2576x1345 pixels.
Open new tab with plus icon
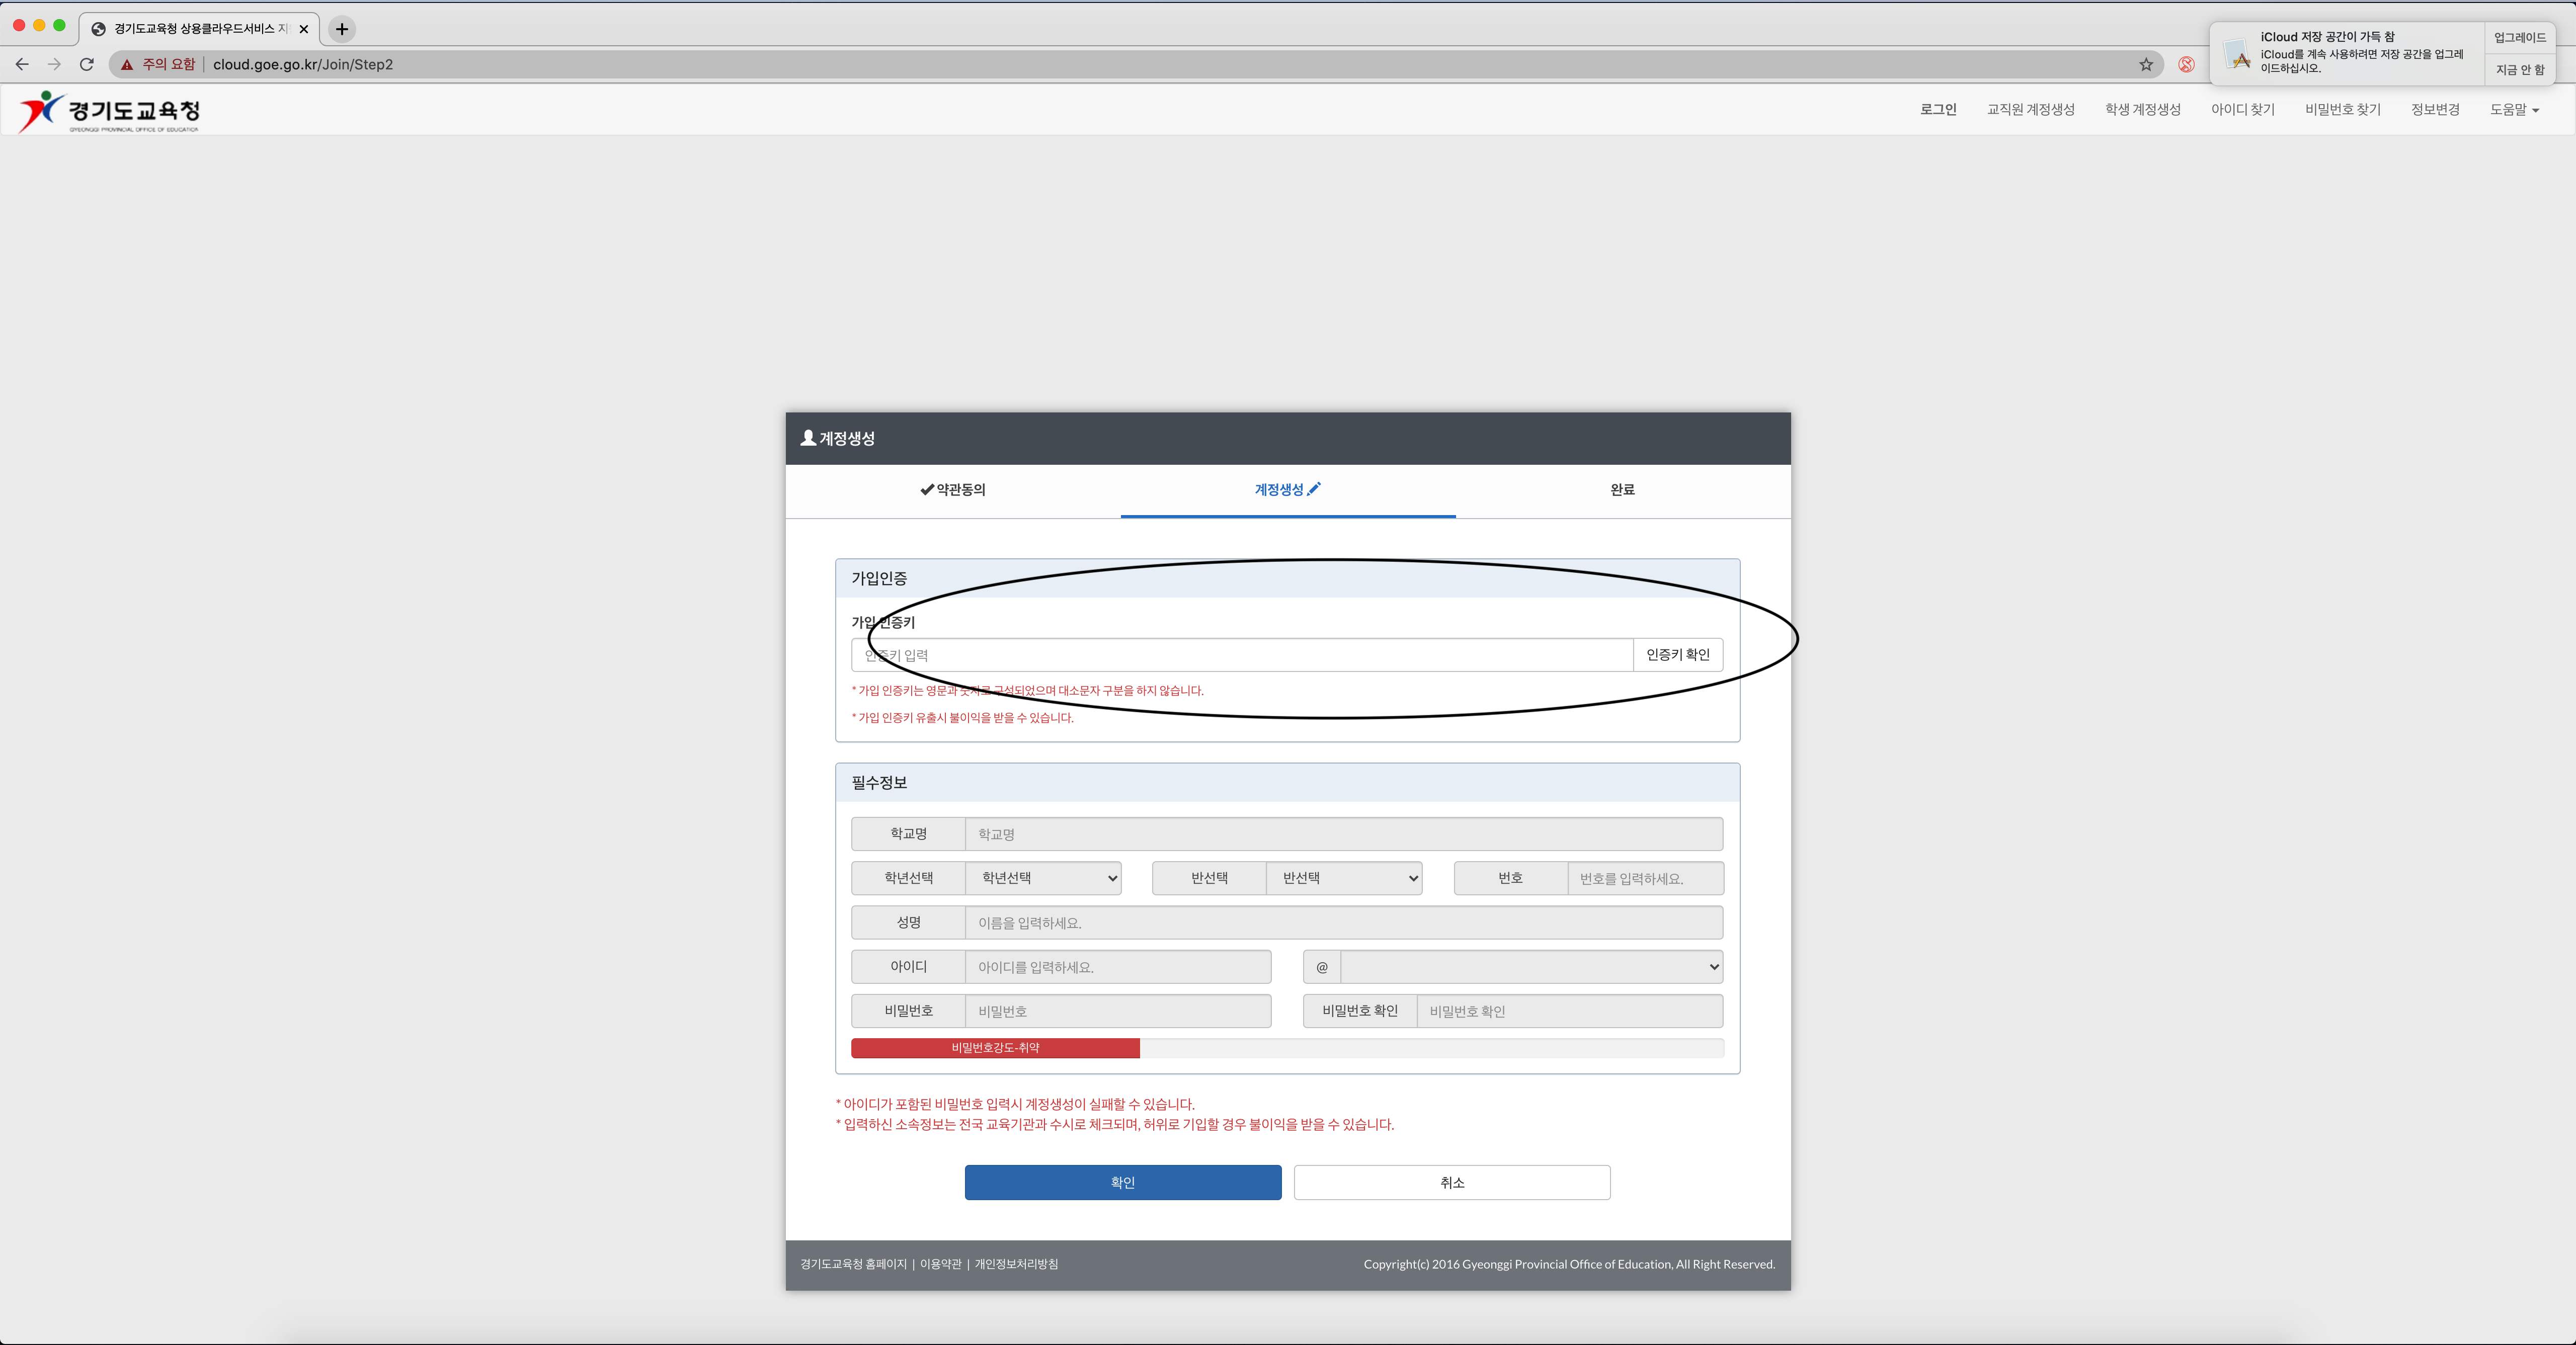pyautogui.click(x=342, y=29)
